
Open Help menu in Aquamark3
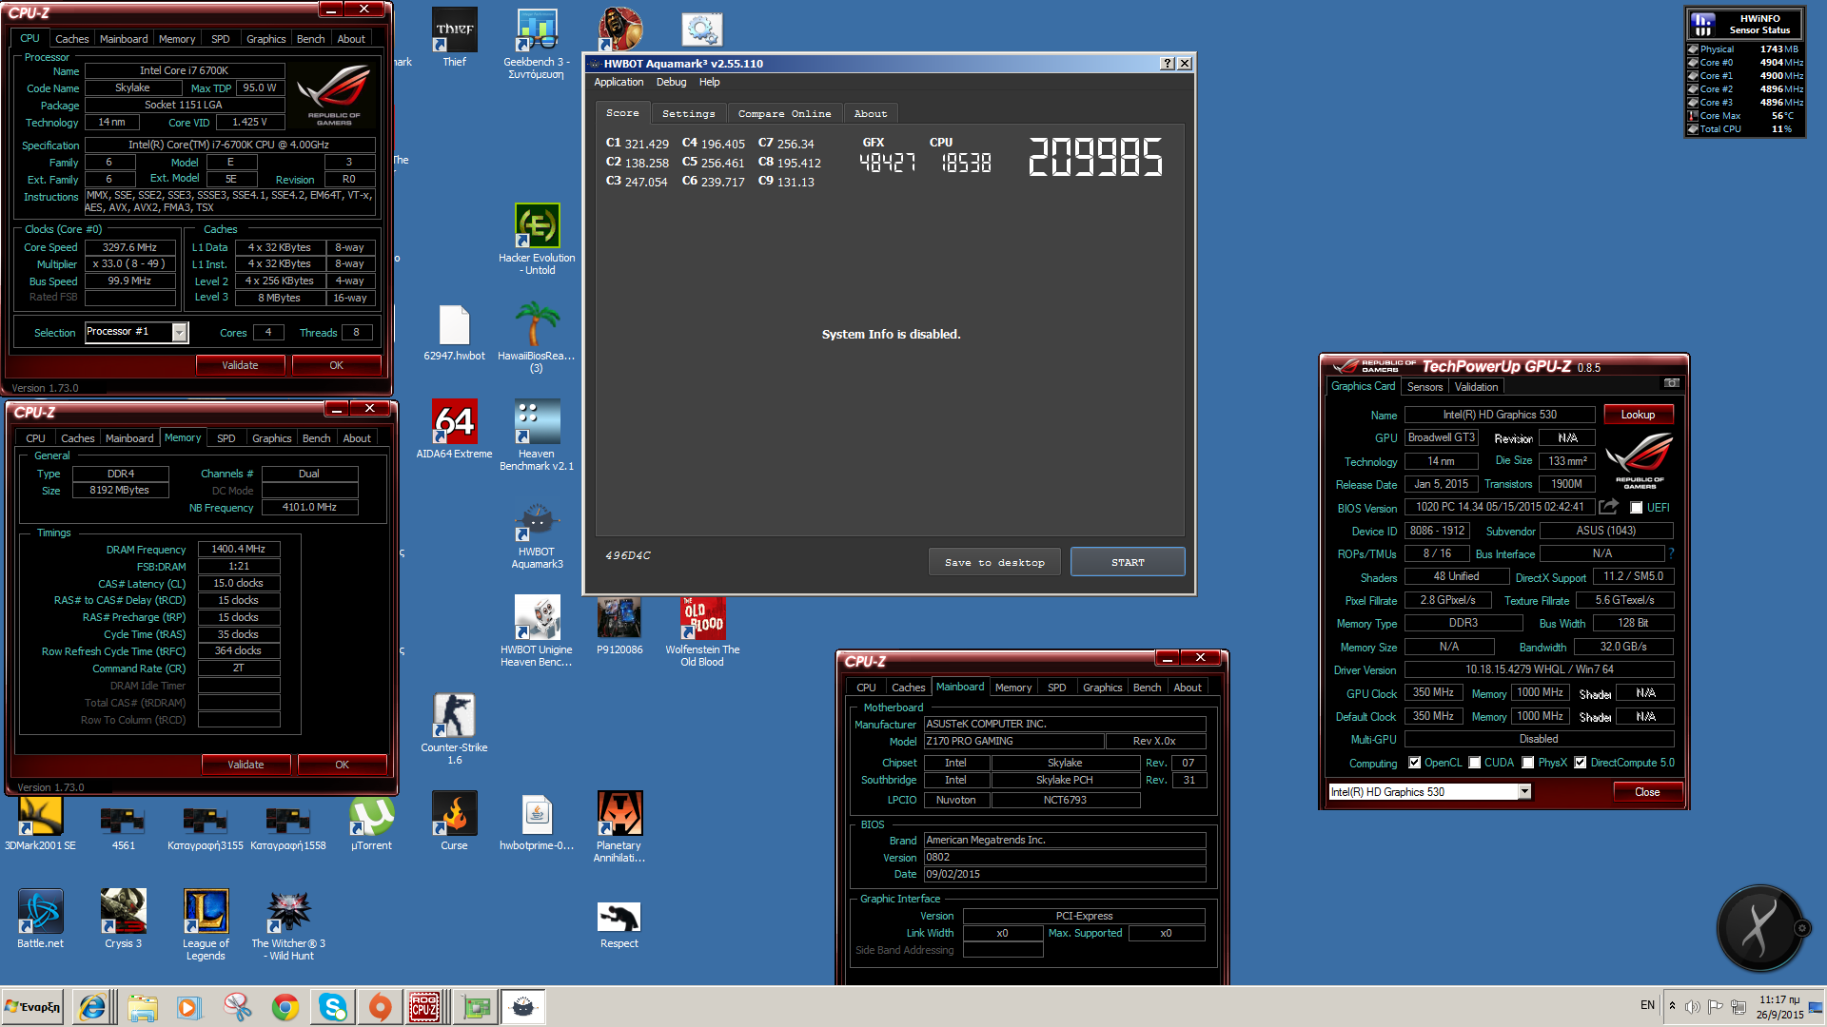710,83
